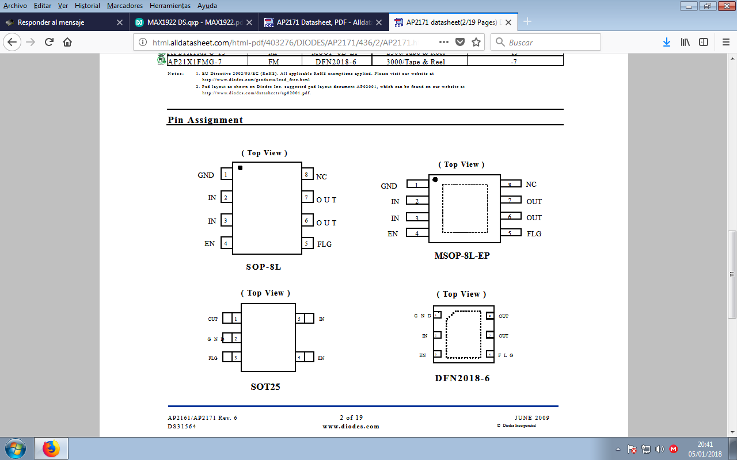Click the '2 of 19' page number

(x=351, y=417)
